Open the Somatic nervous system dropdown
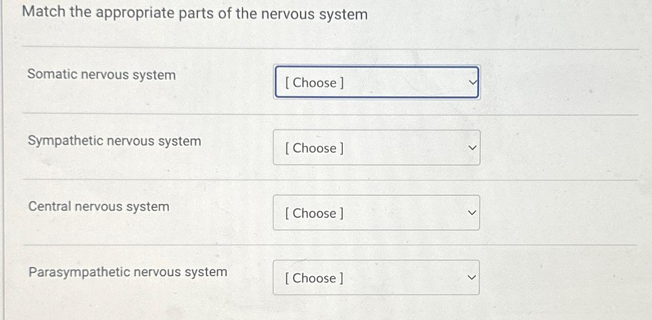This screenshot has height=320, width=652. click(x=376, y=82)
